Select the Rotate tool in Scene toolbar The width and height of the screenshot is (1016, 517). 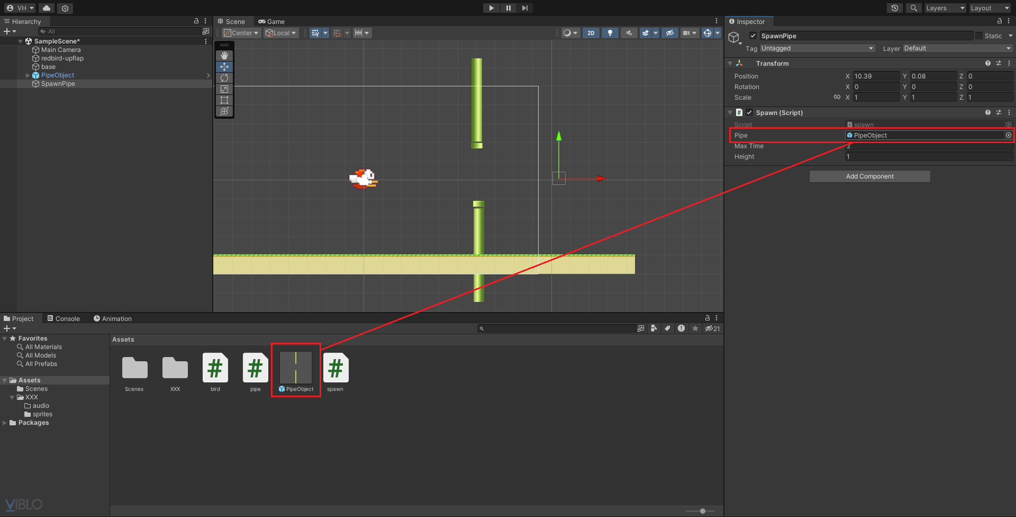point(224,78)
